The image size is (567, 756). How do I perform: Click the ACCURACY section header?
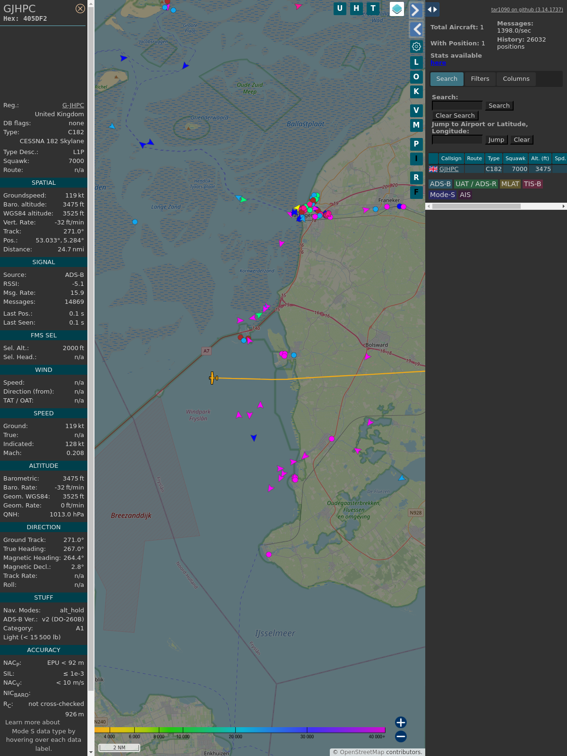click(43, 650)
